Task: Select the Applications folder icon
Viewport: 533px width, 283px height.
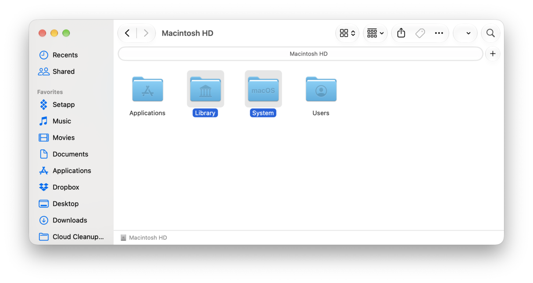Action: [148, 89]
